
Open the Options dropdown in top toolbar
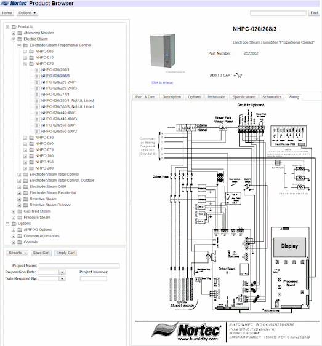tap(27, 13)
